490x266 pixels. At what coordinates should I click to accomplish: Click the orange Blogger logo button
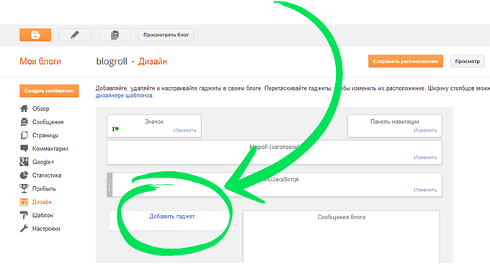coord(35,35)
